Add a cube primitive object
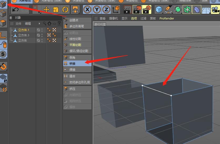Image resolution: width=220 pixels, height=144 pixels. pos(159,9)
